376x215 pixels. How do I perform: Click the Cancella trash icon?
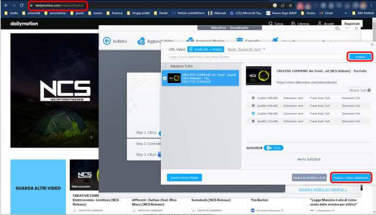pyautogui.click(x=239, y=40)
